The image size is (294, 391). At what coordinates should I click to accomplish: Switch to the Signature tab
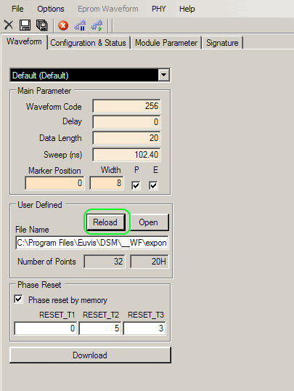click(222, 43)
